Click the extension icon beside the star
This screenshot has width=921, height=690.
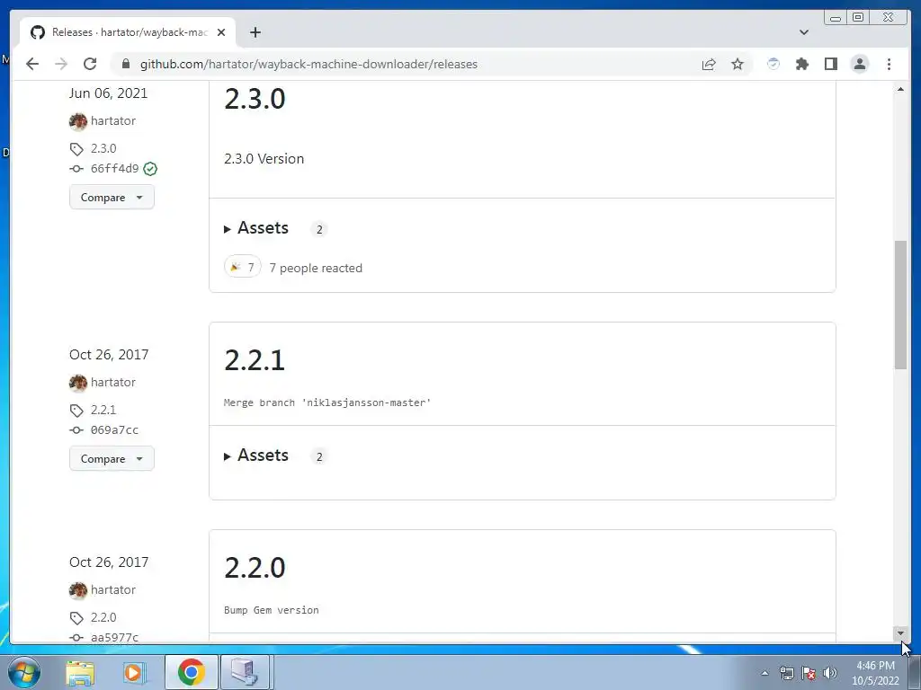tap(773, 64)
